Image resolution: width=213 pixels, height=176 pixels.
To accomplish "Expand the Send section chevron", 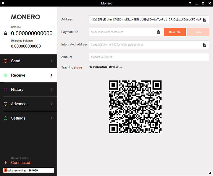I will [x=51, y=61].
